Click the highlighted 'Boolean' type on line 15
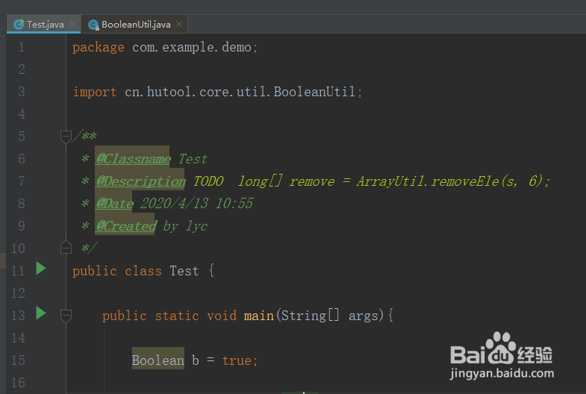The width and height of the screenshot is (586, 394). click(x=158, y=360)
